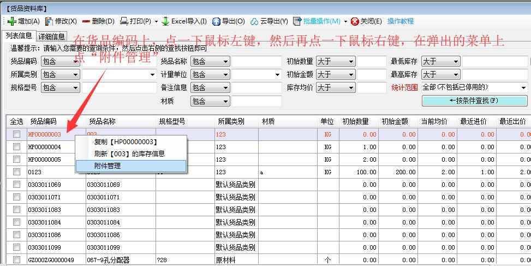Click the 修改(X) edit icon
Screen dimensions: 531x266
coord(49,21)
